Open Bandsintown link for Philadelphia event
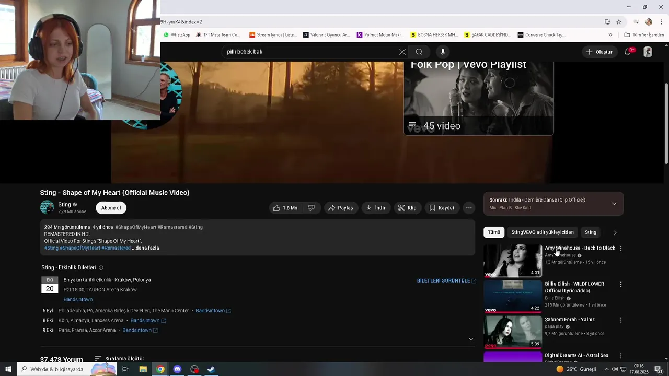The width and height of the screenshot is (669, 376). point(213,311)
